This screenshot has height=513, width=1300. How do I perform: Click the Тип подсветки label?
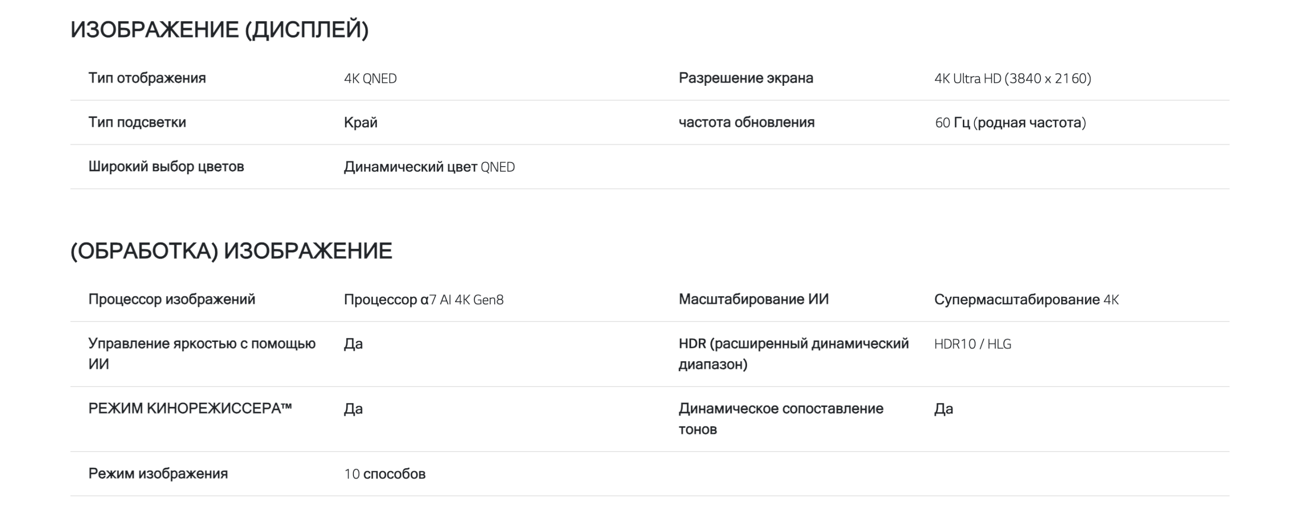137,122
